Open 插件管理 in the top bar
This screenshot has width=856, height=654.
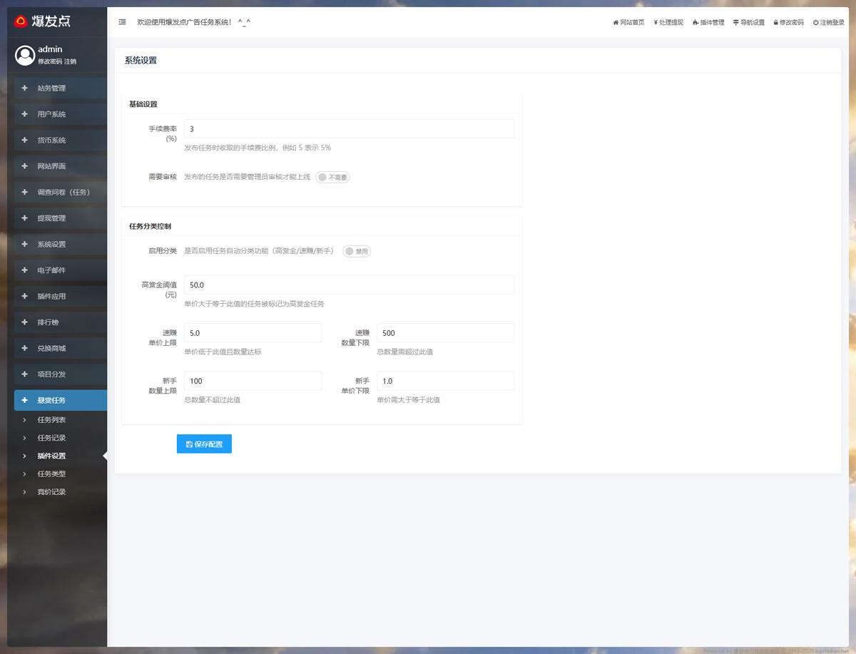(x=708, y=23)
